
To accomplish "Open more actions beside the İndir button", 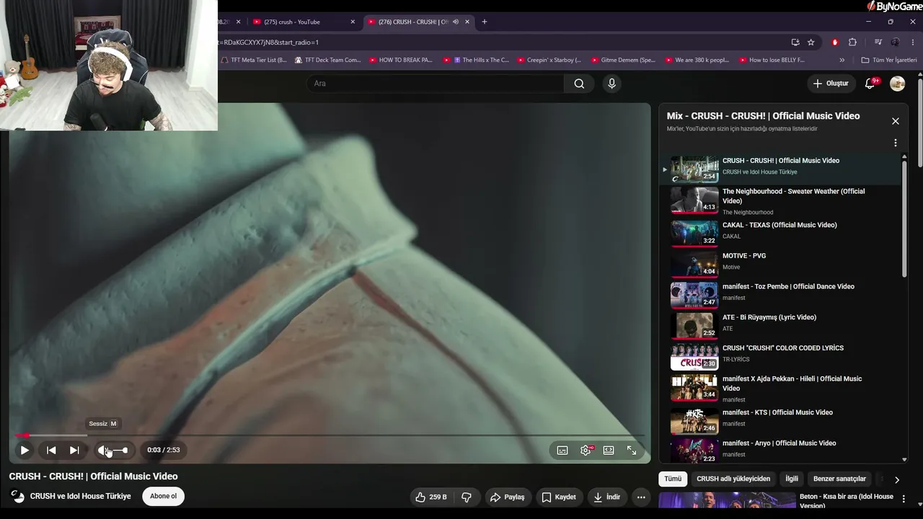I will point(641,497).
